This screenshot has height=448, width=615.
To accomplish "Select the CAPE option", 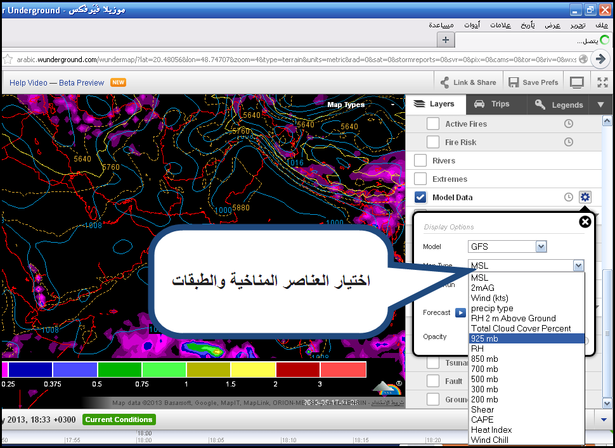I will (x=527, y=419).
